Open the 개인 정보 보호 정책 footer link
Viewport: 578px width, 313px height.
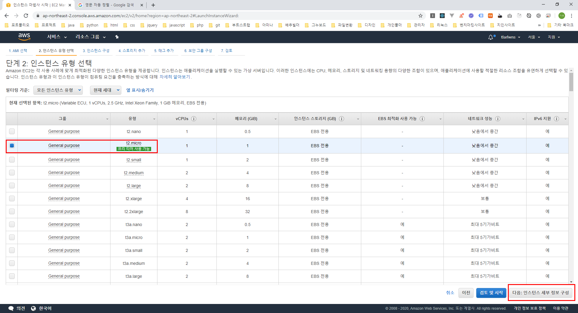point(530,308)
